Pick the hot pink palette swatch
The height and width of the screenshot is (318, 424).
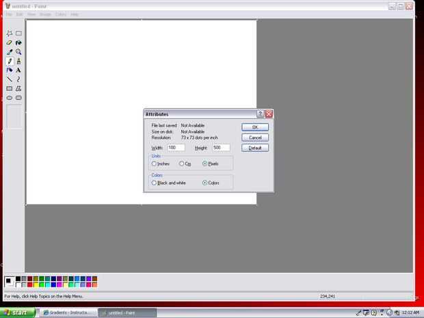click(x=89, y=284)
